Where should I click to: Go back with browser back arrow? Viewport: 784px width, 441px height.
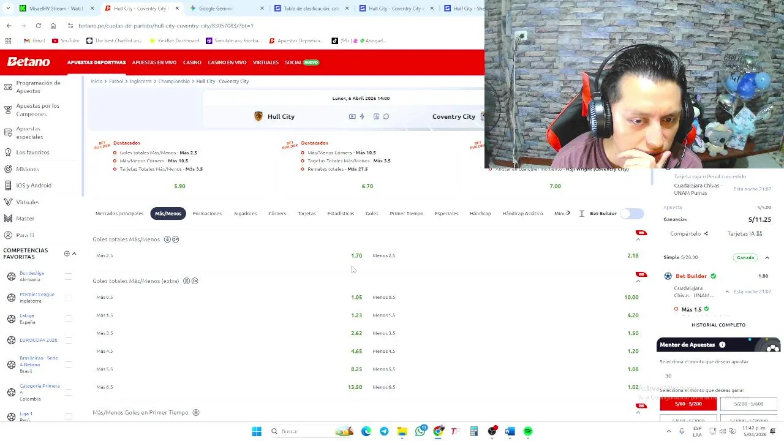pyautogui.click(x=9, y=26)
